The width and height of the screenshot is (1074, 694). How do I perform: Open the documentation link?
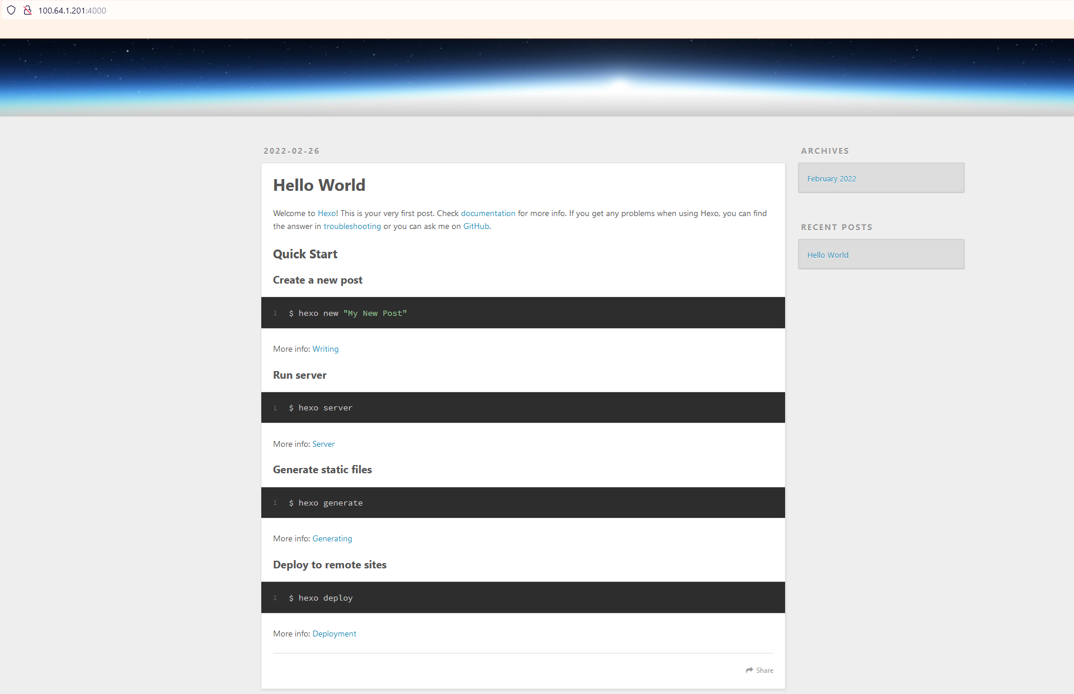488,213
